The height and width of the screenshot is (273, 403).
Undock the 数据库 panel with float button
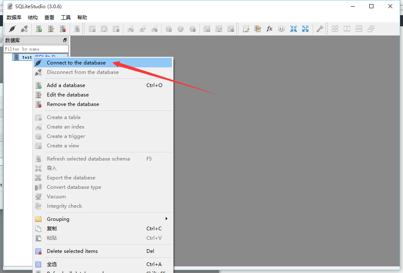coord(65,40)
